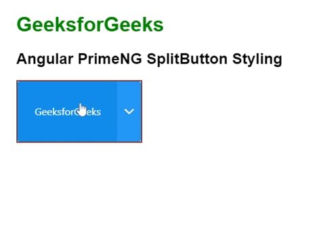
Task: Open the SplitButton dropdown menu arrow
Action: coord(129,111)
